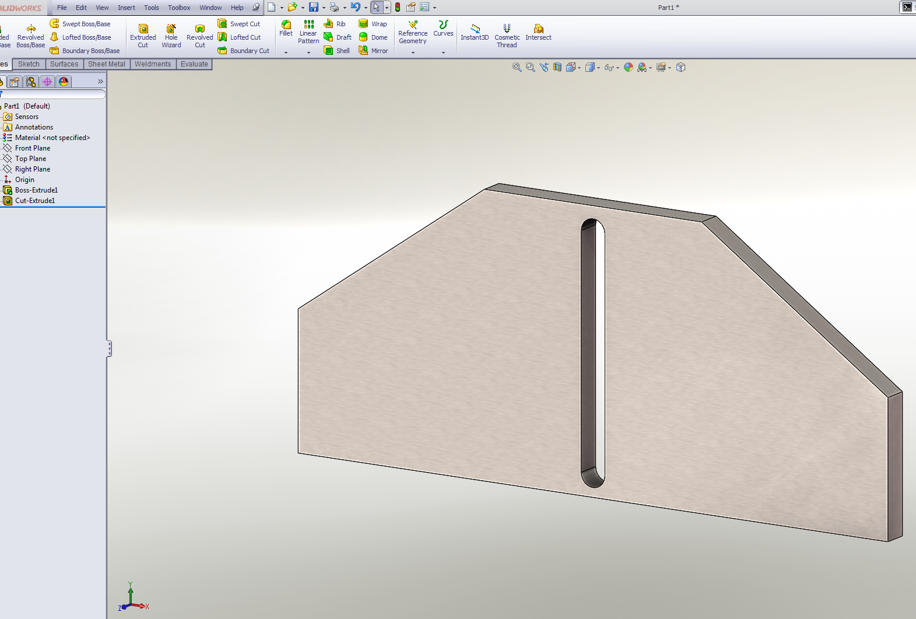916x619 pixels.
Task: Click the Revolved Boss/Base tool
Action: (x=31, y=36)
